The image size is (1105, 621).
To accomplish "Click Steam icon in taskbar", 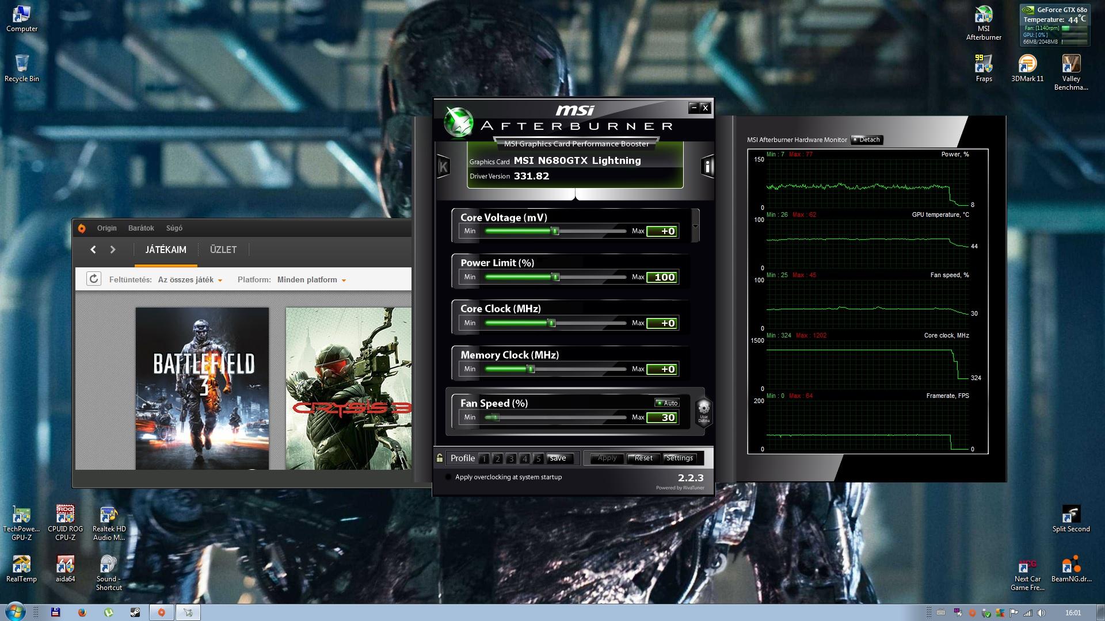I will 135,612.
